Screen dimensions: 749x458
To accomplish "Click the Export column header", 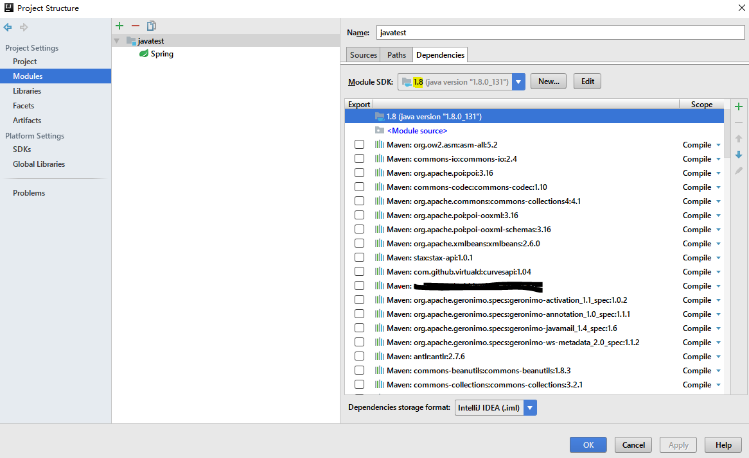I will [x=358, y=104].
